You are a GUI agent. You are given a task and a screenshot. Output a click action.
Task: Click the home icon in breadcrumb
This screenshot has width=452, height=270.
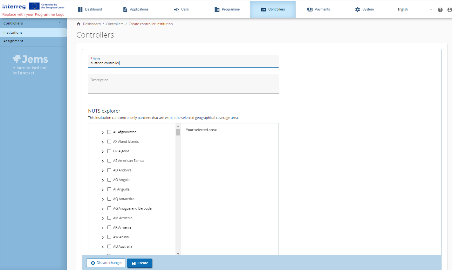tap(79, 24)
